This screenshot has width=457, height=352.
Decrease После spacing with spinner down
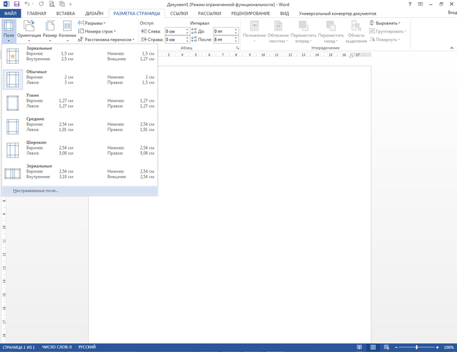pyautogui.click(x=236, y=41)
